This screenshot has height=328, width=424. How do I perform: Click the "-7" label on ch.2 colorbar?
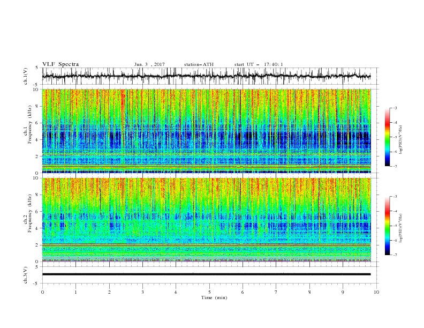point(395,255)
